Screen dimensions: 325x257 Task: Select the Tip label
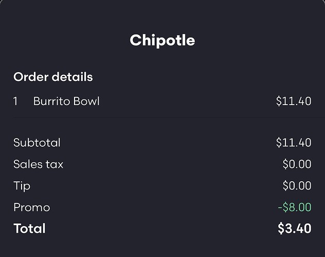[x=22, y=186]
